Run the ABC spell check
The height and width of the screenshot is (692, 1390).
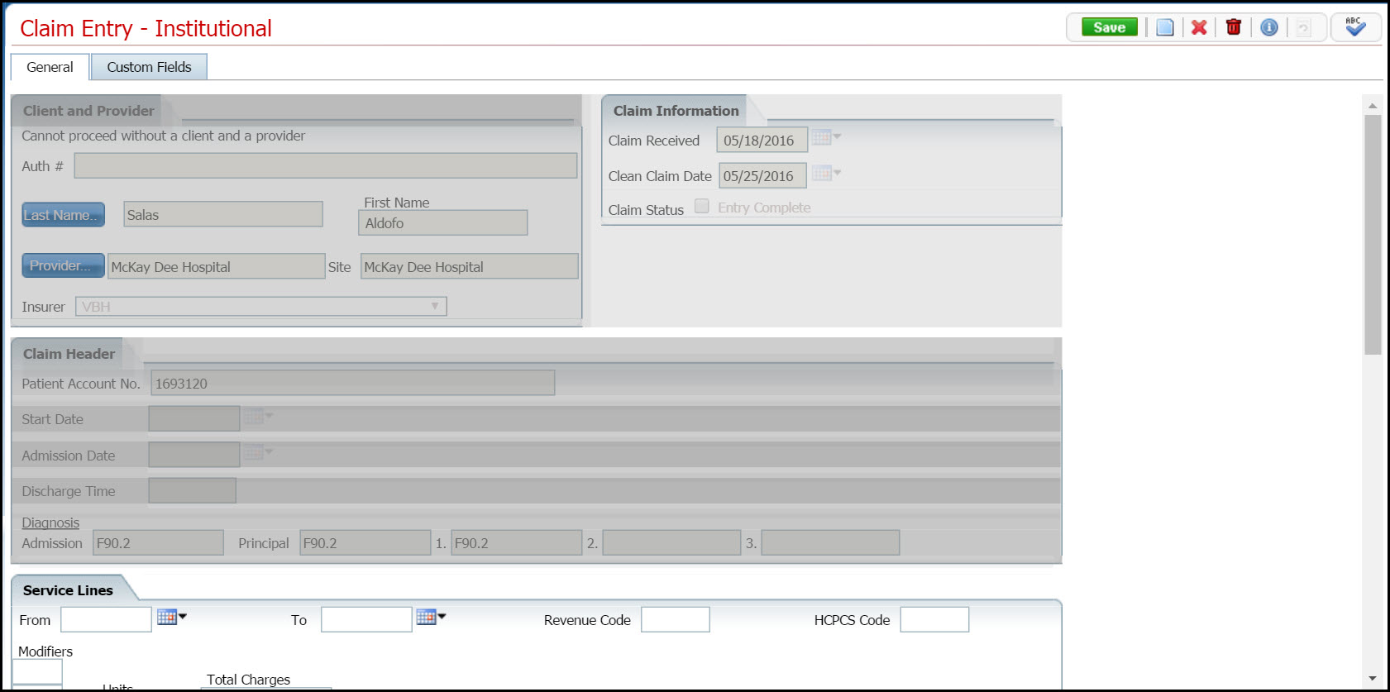pyautogui.click(x=1354, y=27)
